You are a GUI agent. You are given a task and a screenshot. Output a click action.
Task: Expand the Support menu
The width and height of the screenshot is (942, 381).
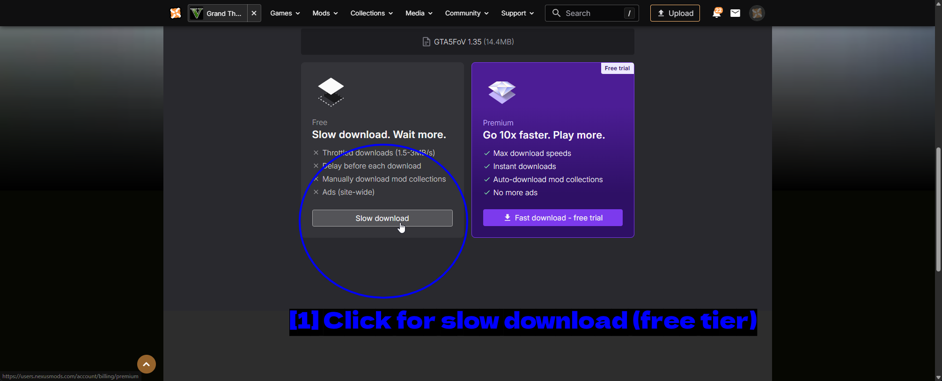pyautogui.click(x=517, y=13)
